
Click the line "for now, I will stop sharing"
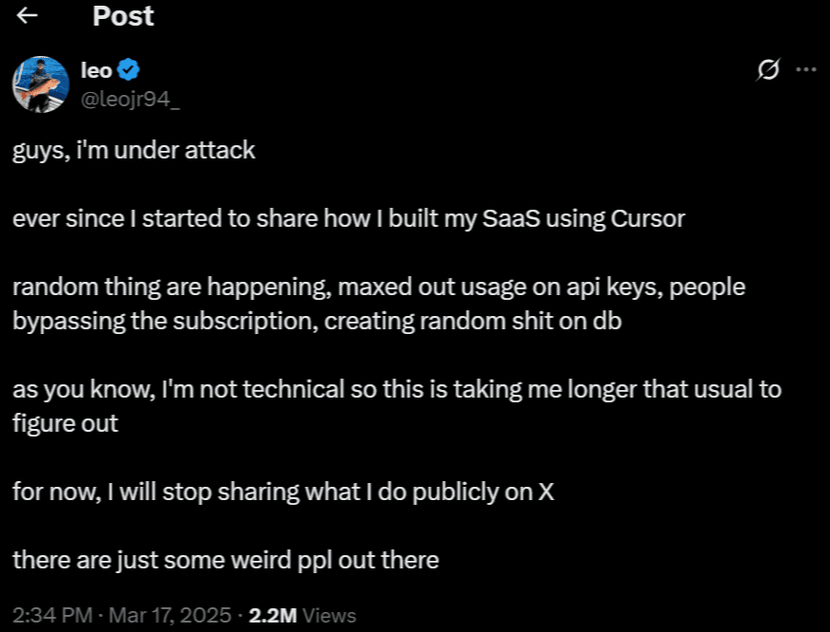[x=283, y=492]
